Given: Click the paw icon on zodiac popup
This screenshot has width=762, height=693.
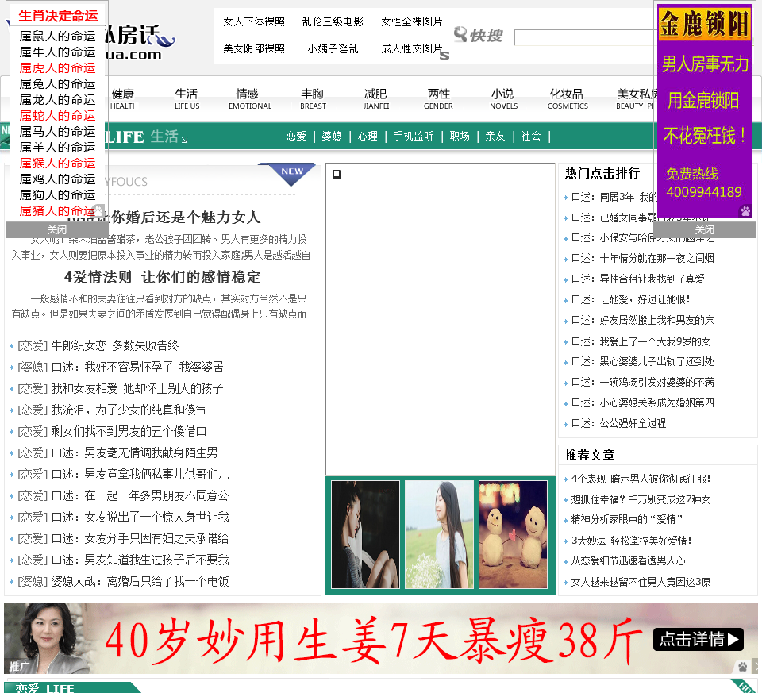Looking at the screenshot, I should [98, 210].
